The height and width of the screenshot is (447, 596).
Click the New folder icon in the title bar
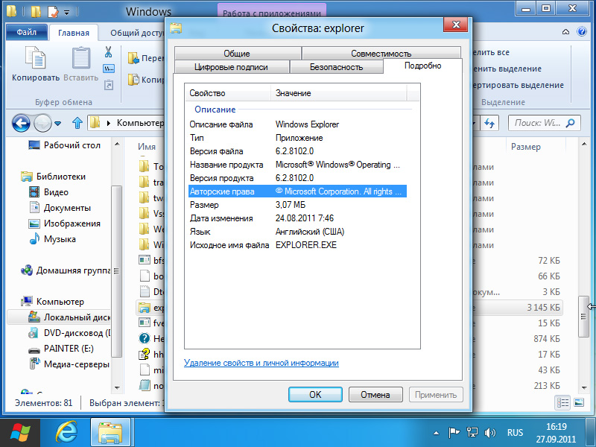[x=36, y=12]
